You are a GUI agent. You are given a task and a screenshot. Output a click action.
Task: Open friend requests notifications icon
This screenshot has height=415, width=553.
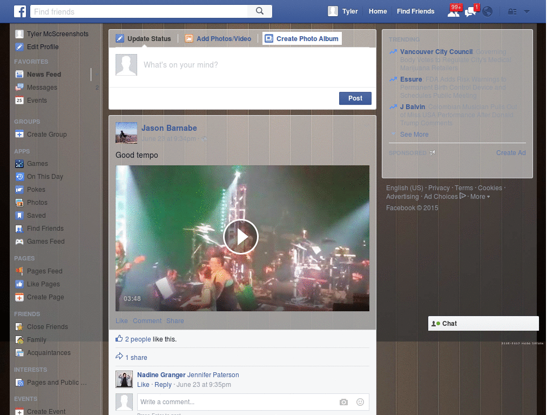coord(454,11)
